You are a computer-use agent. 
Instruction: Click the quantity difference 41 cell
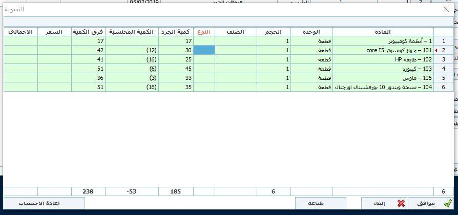(88, 59)
